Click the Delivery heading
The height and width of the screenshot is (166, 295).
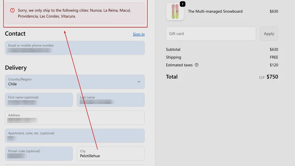tap(16, 68)
